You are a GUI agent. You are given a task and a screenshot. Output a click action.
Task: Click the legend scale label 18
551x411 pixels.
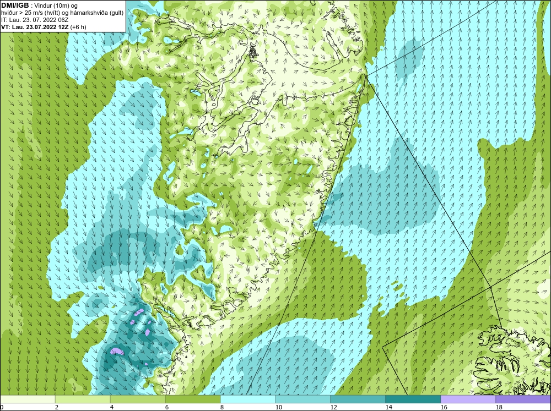499,407
